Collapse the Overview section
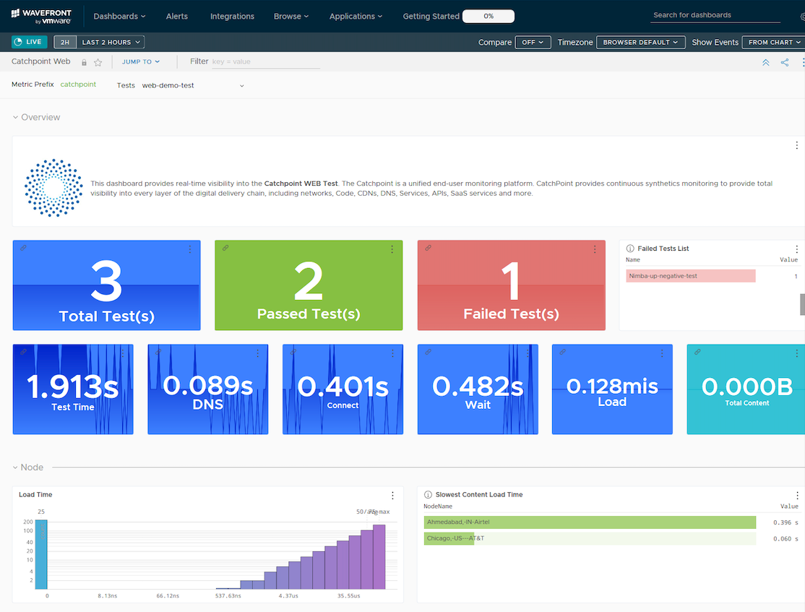 (x=16, y=117)
